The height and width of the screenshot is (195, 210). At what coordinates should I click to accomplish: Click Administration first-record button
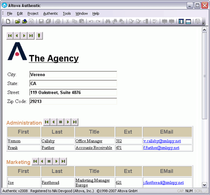click(47, 122)
